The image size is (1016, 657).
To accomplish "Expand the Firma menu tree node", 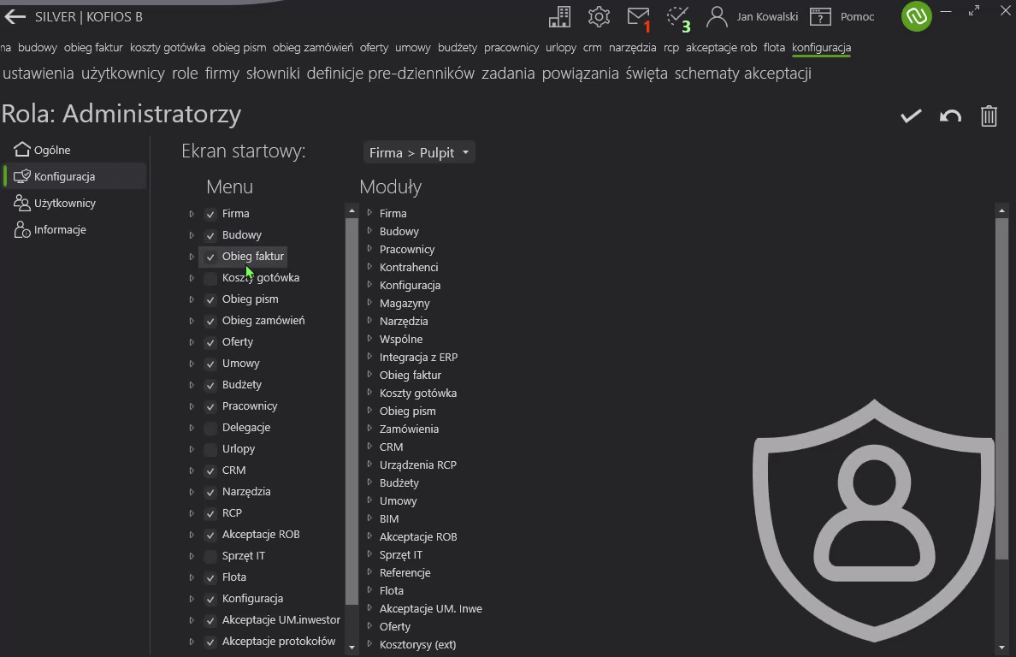I will (x=192, y=214).
